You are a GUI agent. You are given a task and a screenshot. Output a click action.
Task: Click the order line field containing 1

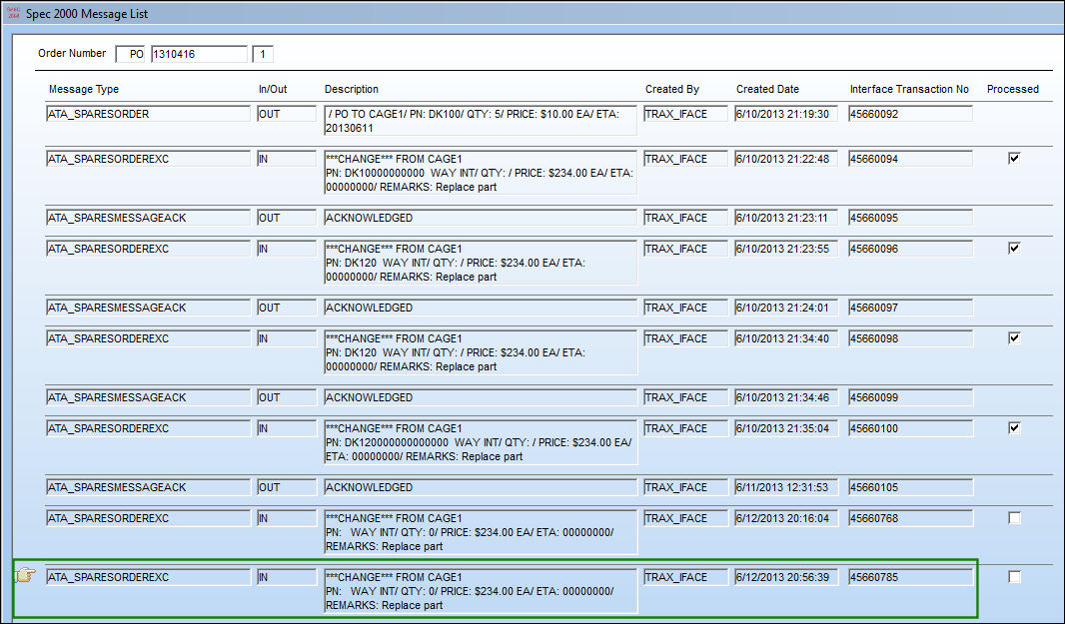click(263, 54)
